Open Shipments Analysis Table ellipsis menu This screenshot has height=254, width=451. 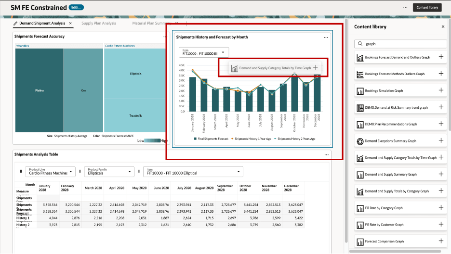(327, 155)
